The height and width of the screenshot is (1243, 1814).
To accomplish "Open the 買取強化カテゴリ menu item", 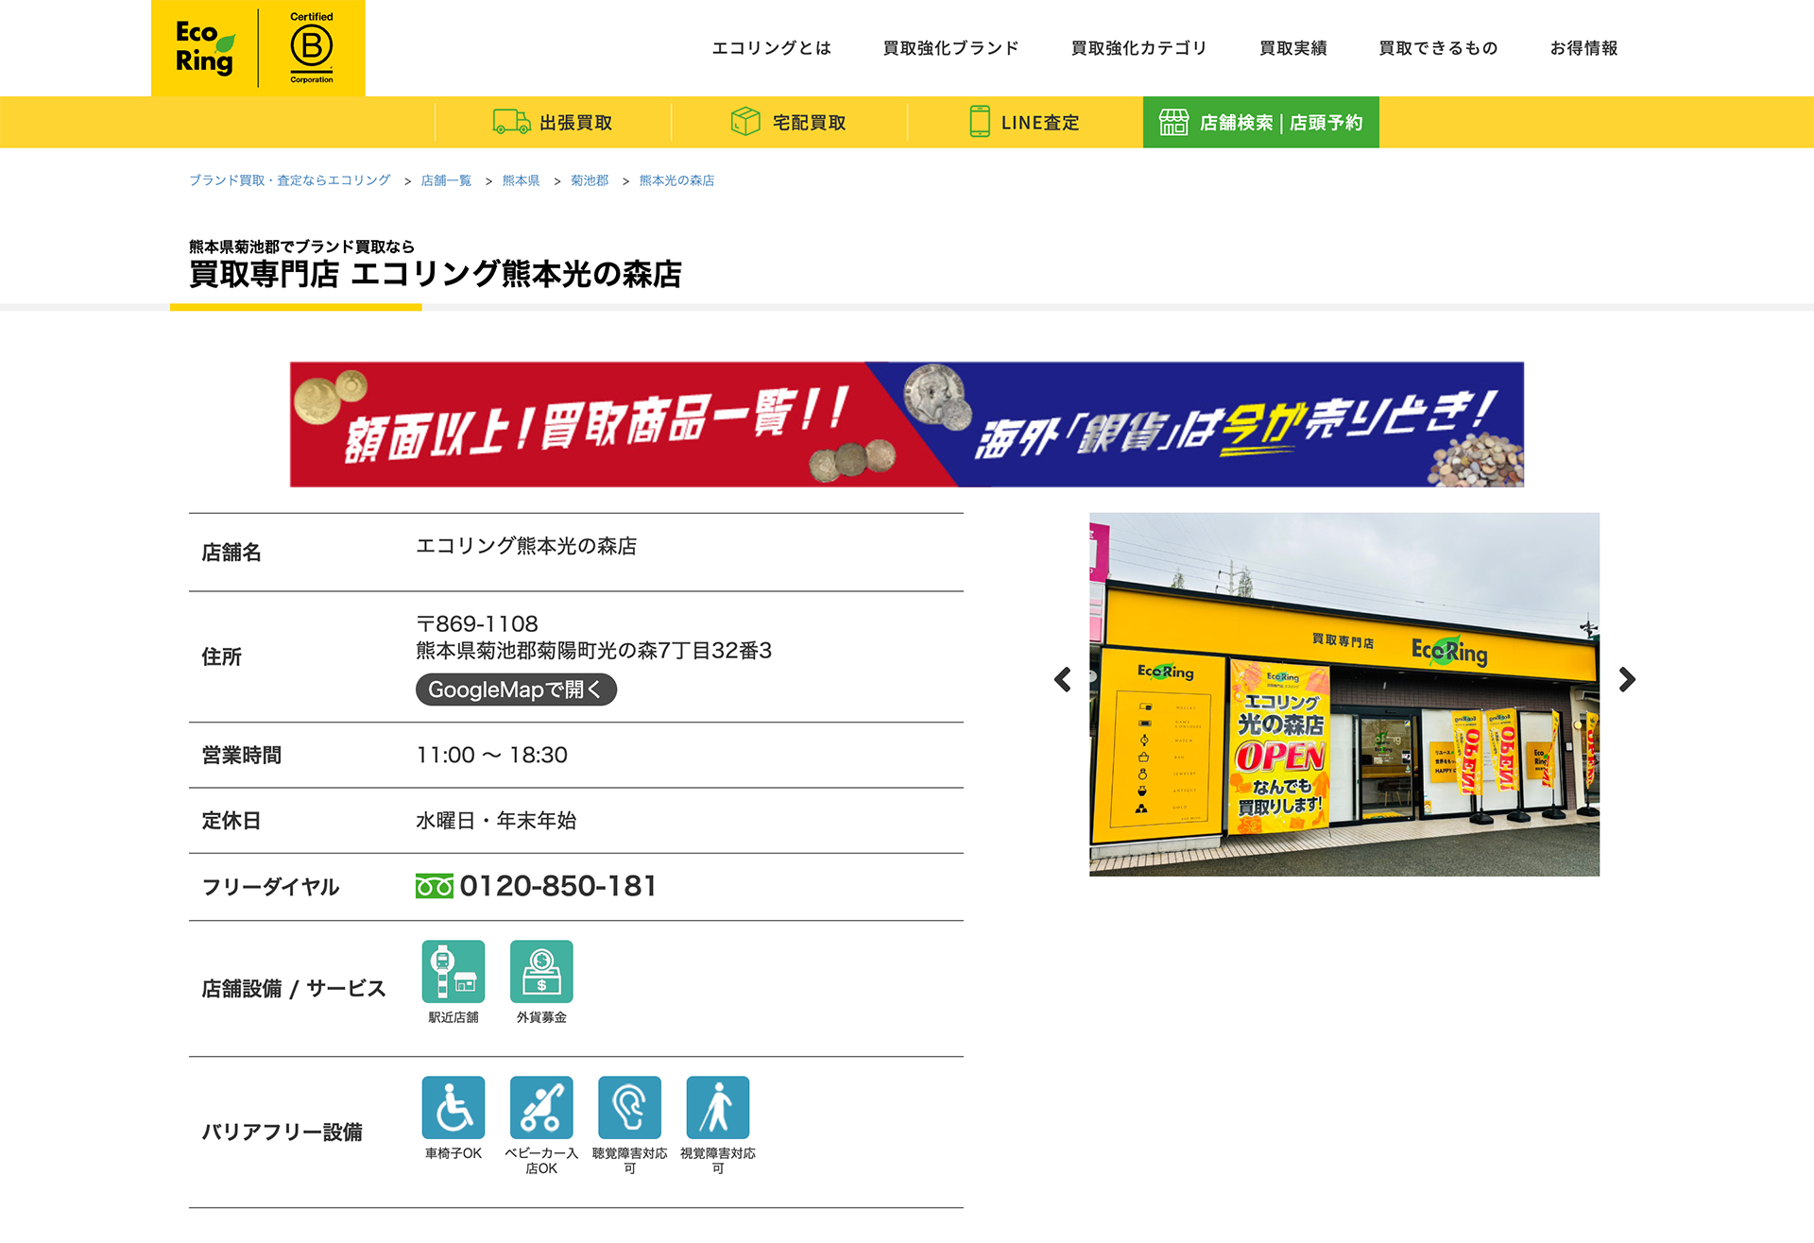I will 1139,48.
